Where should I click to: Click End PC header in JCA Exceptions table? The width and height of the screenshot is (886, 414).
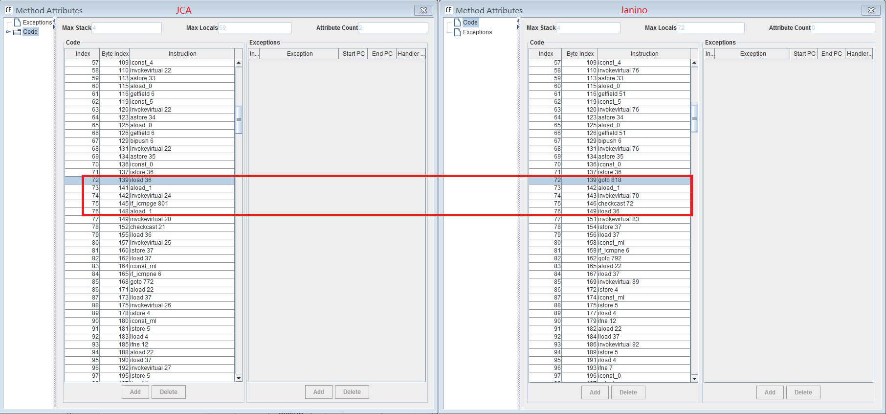pyautogui.click(x=382, y=54)
